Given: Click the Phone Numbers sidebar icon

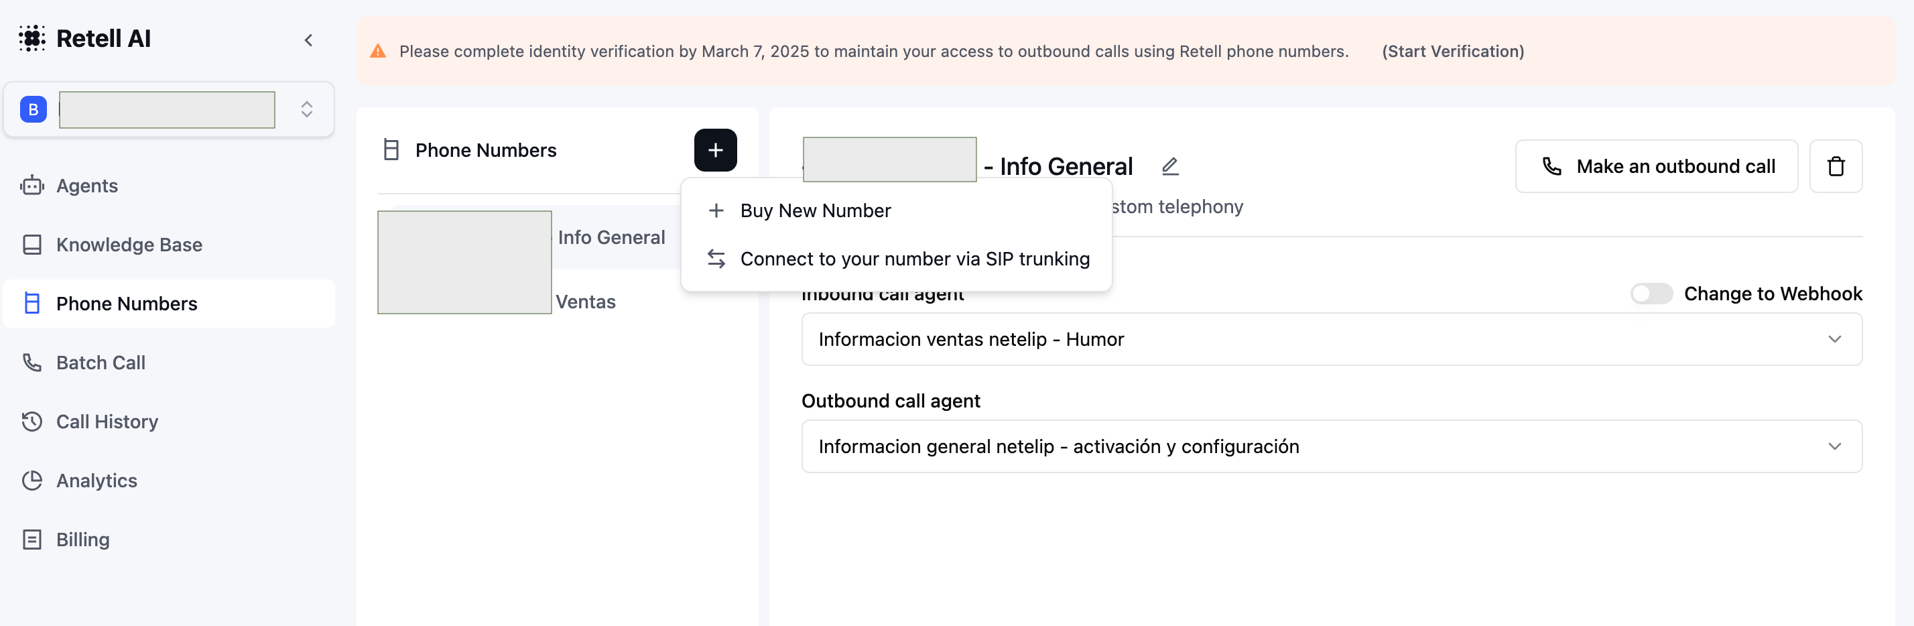Looking at the screenshot, I should 32,304.
